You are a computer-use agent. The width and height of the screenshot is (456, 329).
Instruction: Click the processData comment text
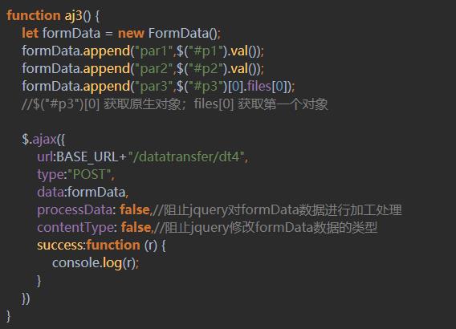pyautogui.click(x=277, y=210)
